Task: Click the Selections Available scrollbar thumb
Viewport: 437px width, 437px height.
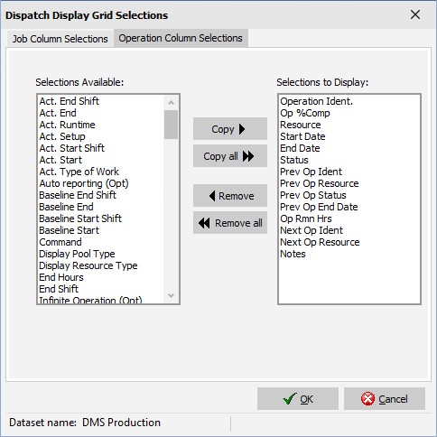Action: click(x=171, y=125)
